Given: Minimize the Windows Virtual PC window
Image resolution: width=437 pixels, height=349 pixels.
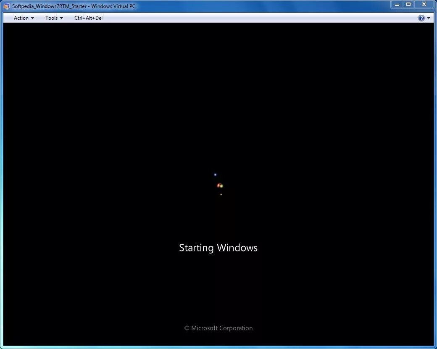Looking at the screenshot, I should coord(397,5).
